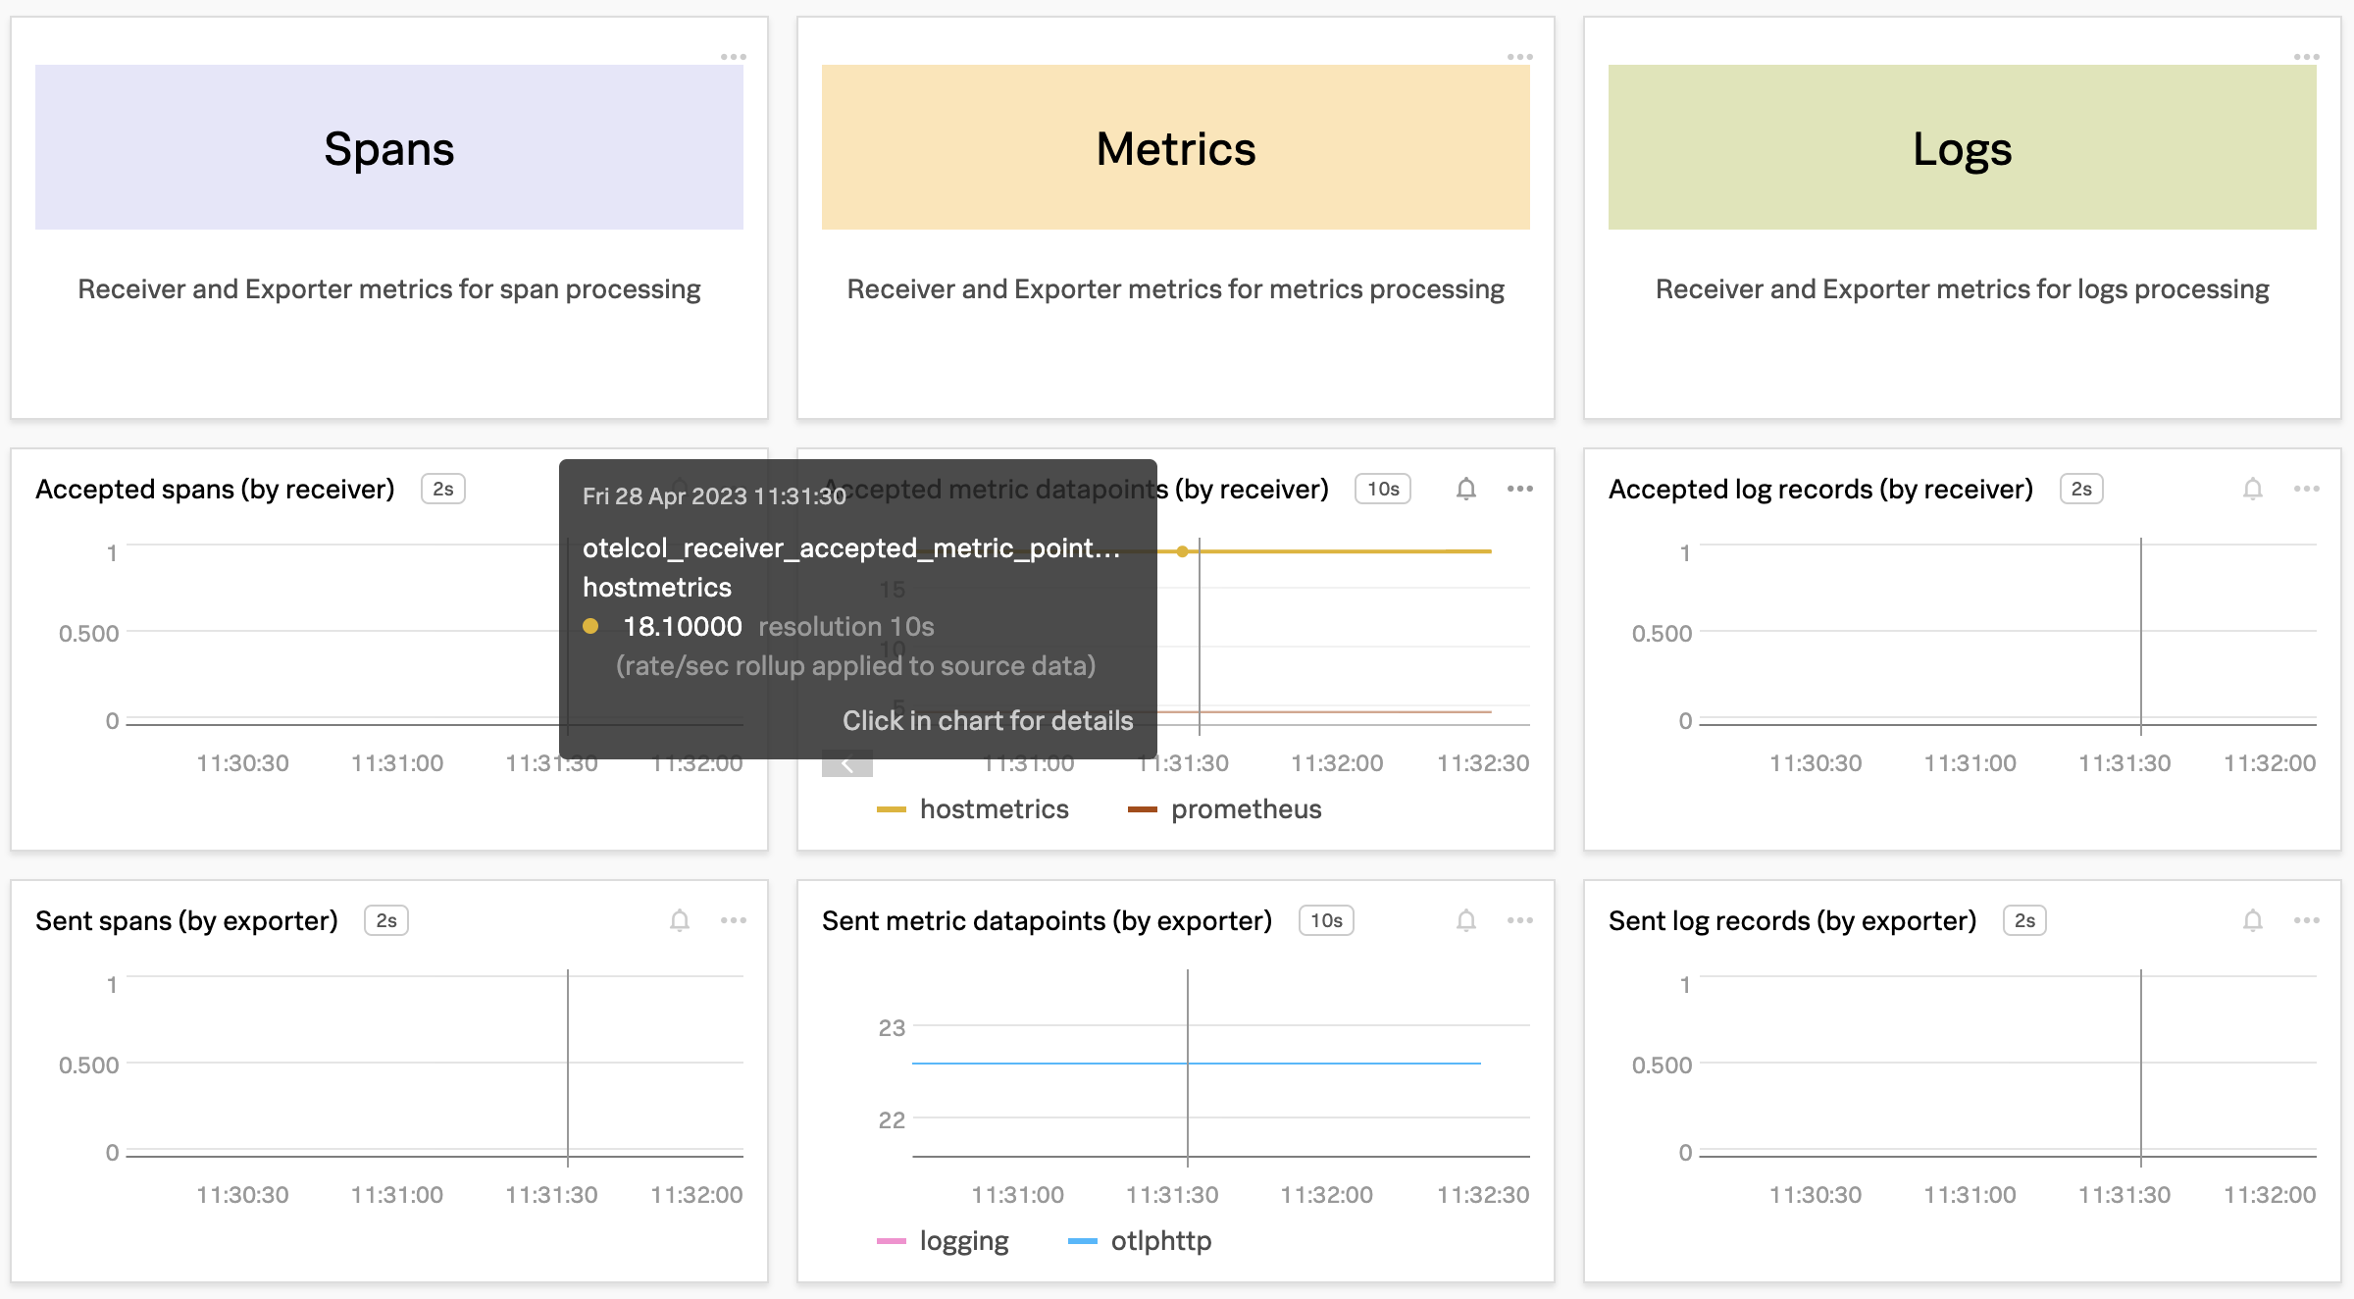
Task: Toggle hostmetrics series in chart legend
Action: click(x=993, y=809)
